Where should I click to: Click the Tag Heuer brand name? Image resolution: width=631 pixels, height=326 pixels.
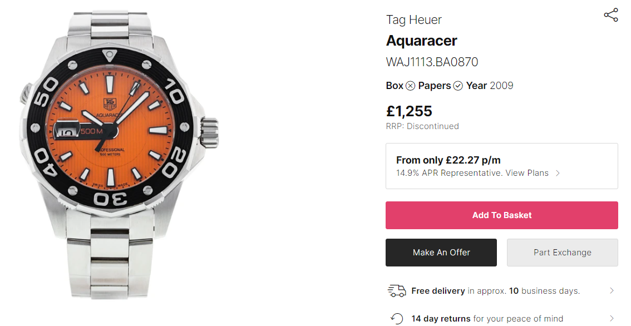[413, 20]
